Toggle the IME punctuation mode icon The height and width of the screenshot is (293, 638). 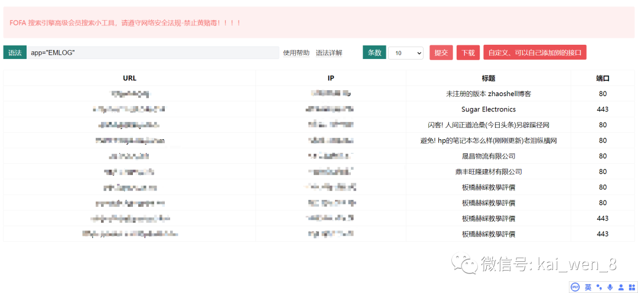599,287
